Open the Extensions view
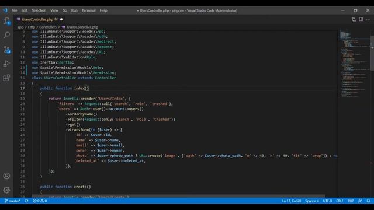Image resolution: width=374 pixels, height=210 pixels. pos(6,78)
